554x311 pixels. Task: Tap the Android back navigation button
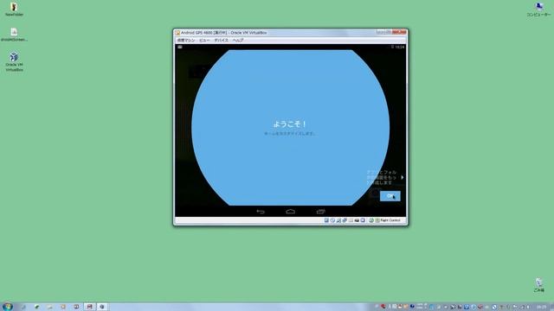tap(261, 212)
